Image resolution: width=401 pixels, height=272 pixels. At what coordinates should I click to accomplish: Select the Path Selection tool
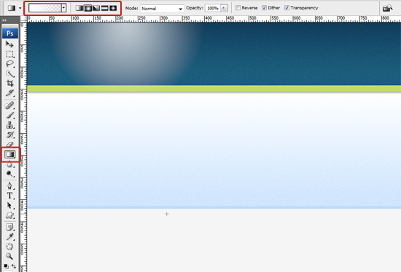point(9,205)
